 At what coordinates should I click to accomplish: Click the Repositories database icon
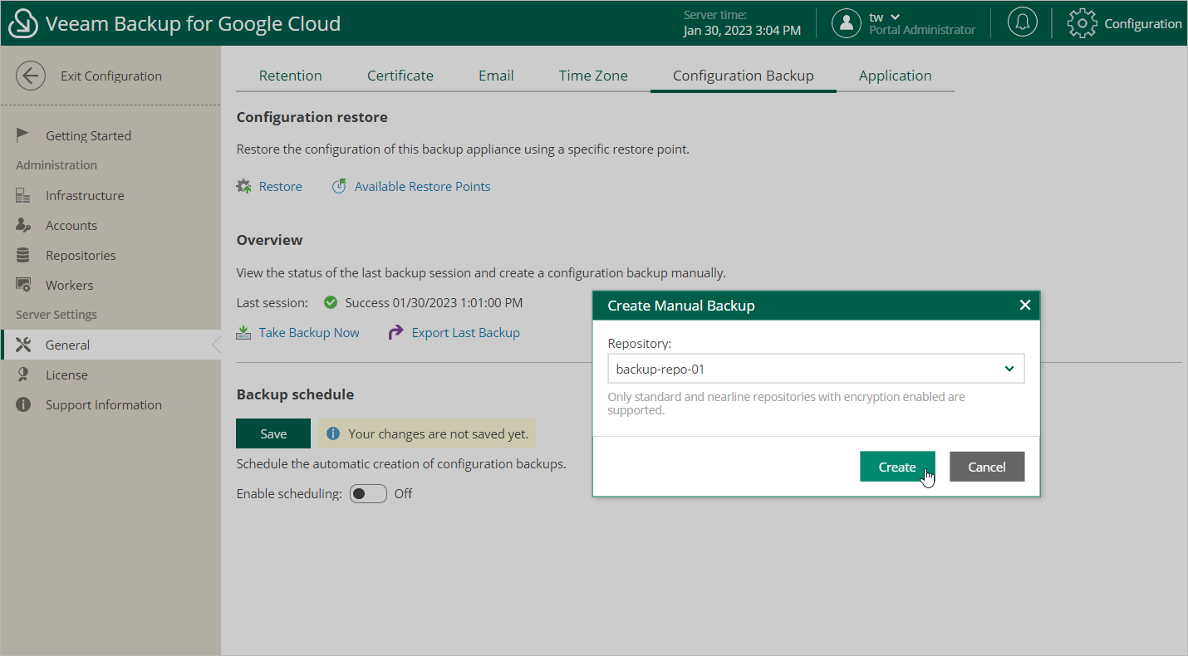pos(23,255)
